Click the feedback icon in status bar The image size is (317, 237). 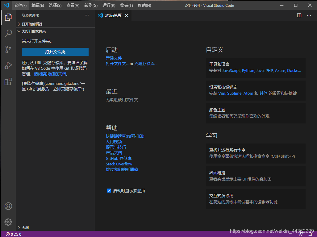(x=301, y=234)
